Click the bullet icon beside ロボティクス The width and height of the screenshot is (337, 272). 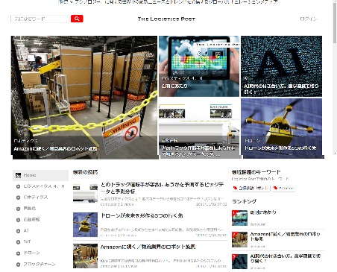point(18,197)
